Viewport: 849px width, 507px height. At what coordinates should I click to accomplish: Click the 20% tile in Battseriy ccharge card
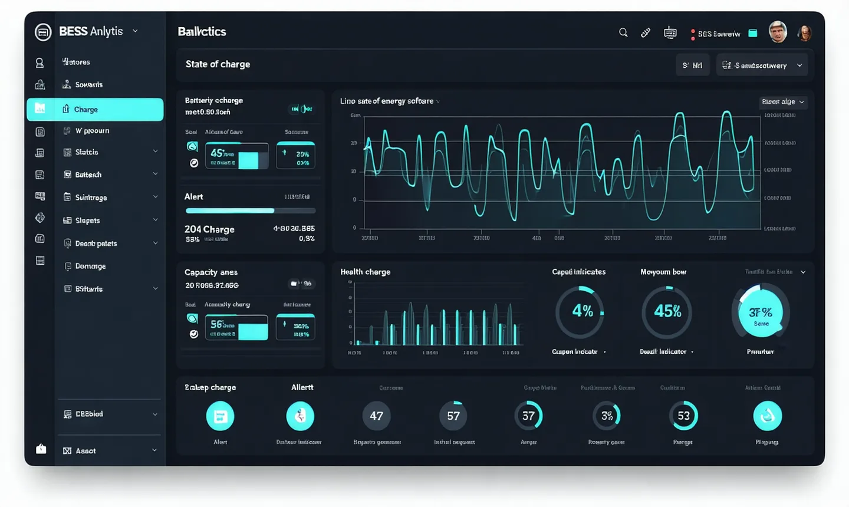click(x=295, y=156)
